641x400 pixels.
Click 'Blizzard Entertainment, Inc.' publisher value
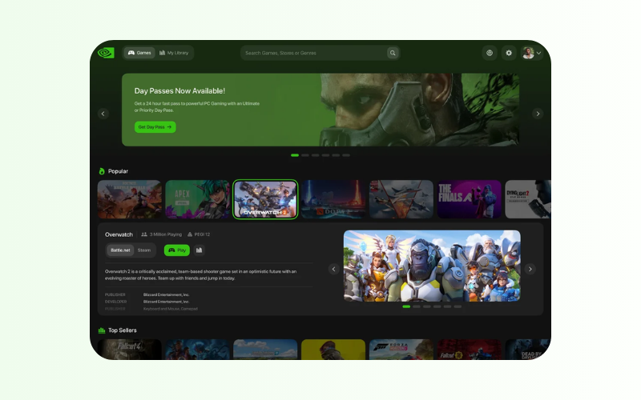click(167, 294)
